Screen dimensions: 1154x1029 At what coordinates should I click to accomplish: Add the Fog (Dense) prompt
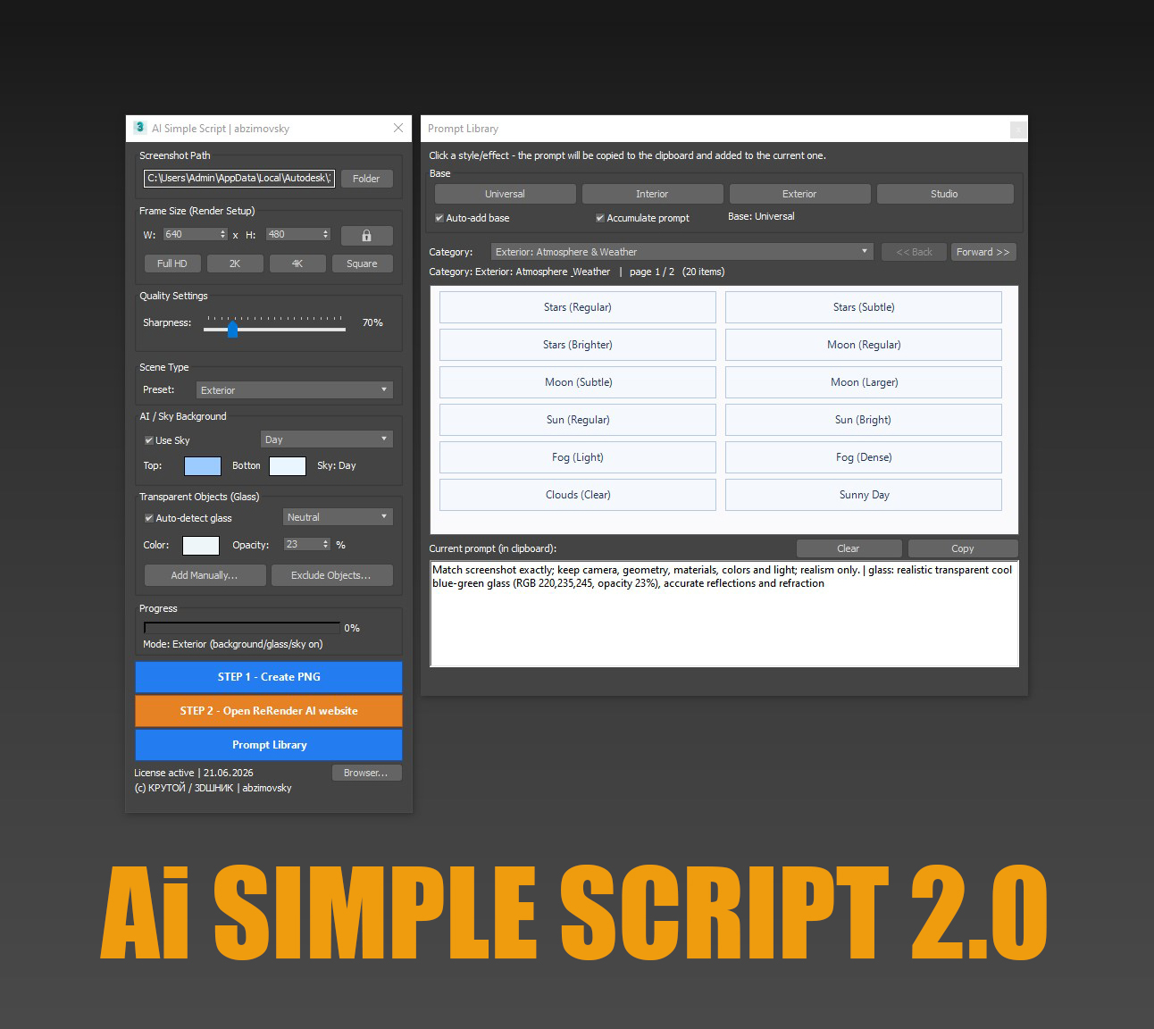pyautogui.click(x=864, y=457)
